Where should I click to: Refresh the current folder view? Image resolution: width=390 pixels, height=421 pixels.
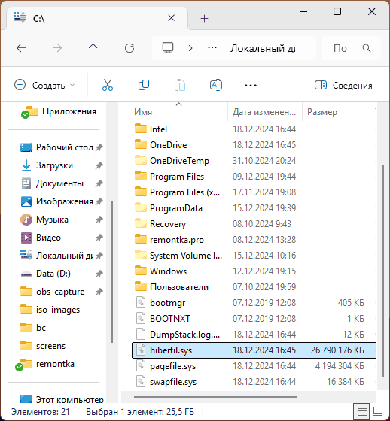click(129, 48)
